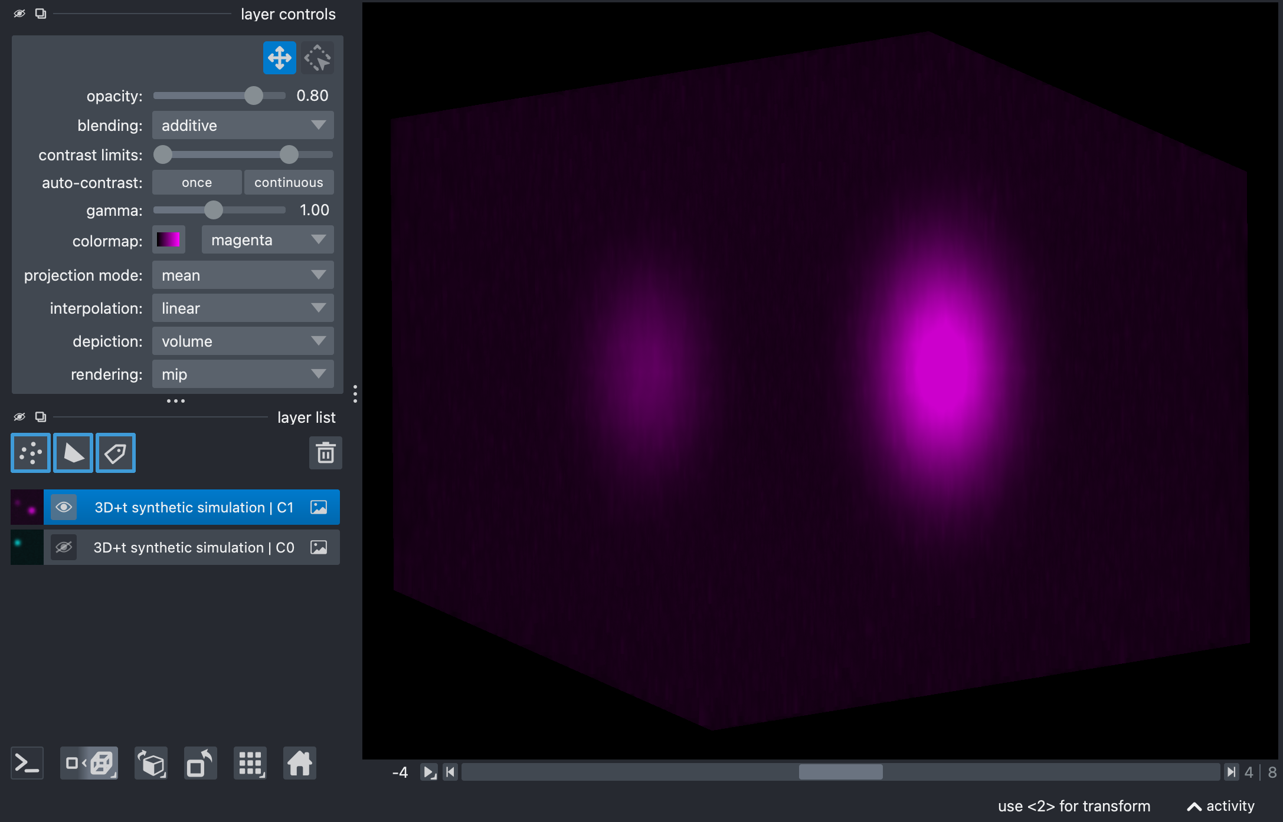Image resolution: width=1283 pixels, height=822 pixels.
Task: Expand the activity panel
Action: point(1220,806)
